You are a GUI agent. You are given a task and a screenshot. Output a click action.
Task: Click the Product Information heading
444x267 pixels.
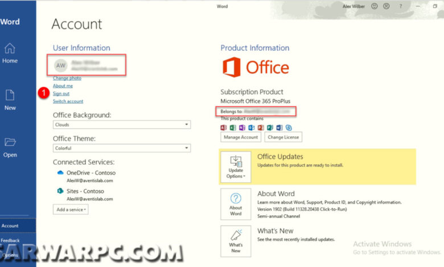tap(255, 48)
